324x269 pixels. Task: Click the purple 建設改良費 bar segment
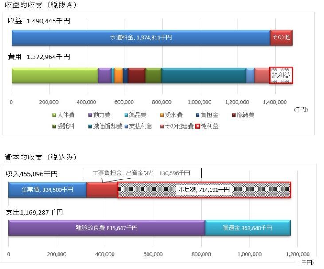(x=106, y=228)
